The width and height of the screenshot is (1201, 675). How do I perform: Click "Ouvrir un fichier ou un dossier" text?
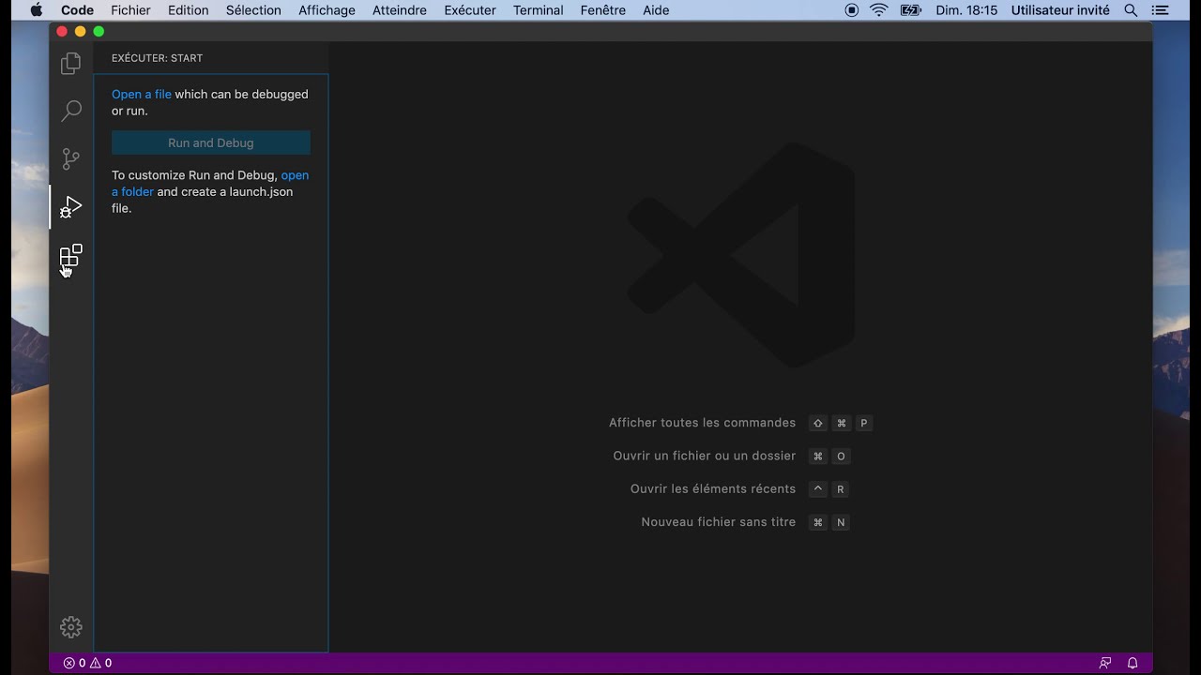705,456
